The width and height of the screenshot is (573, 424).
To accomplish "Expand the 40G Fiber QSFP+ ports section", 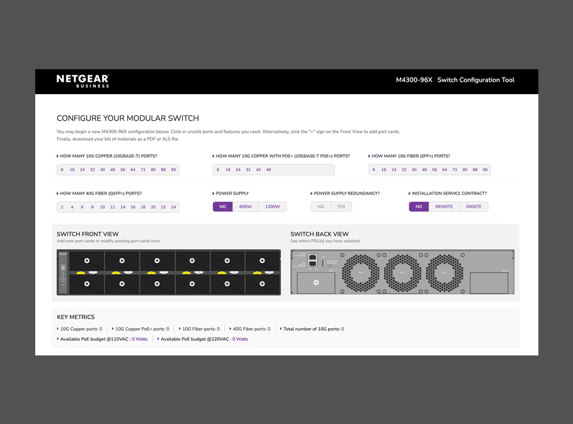I will (x=57, y=193).
